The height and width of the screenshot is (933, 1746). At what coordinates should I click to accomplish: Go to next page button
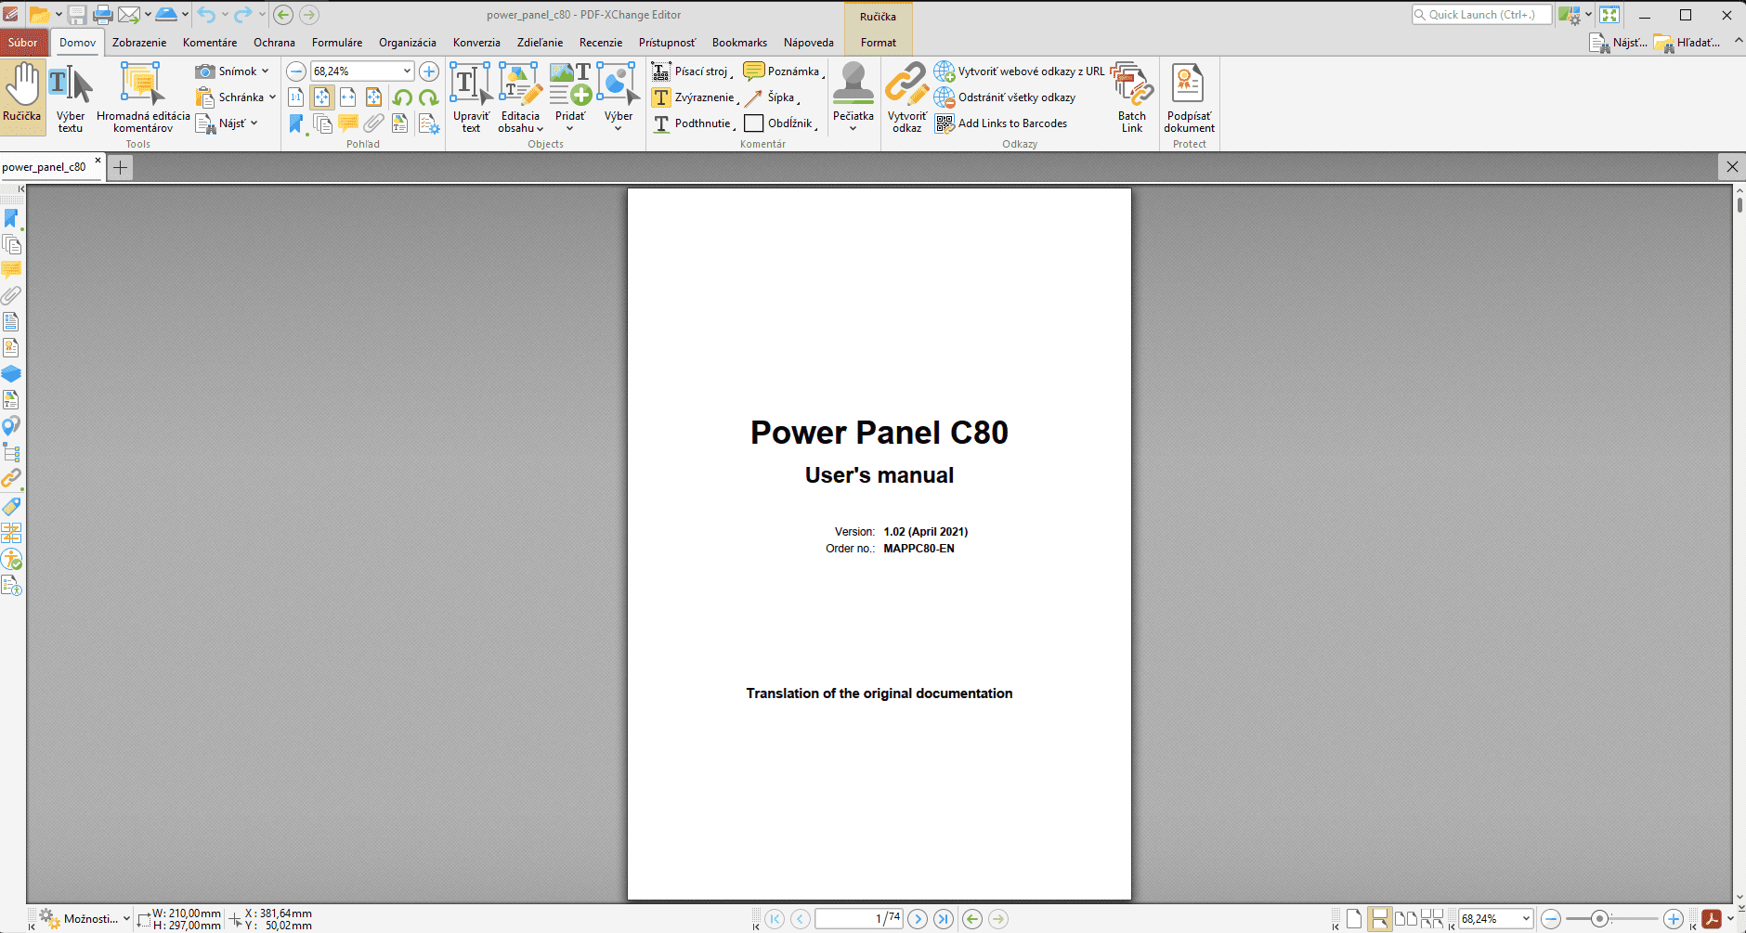[918, 919]
